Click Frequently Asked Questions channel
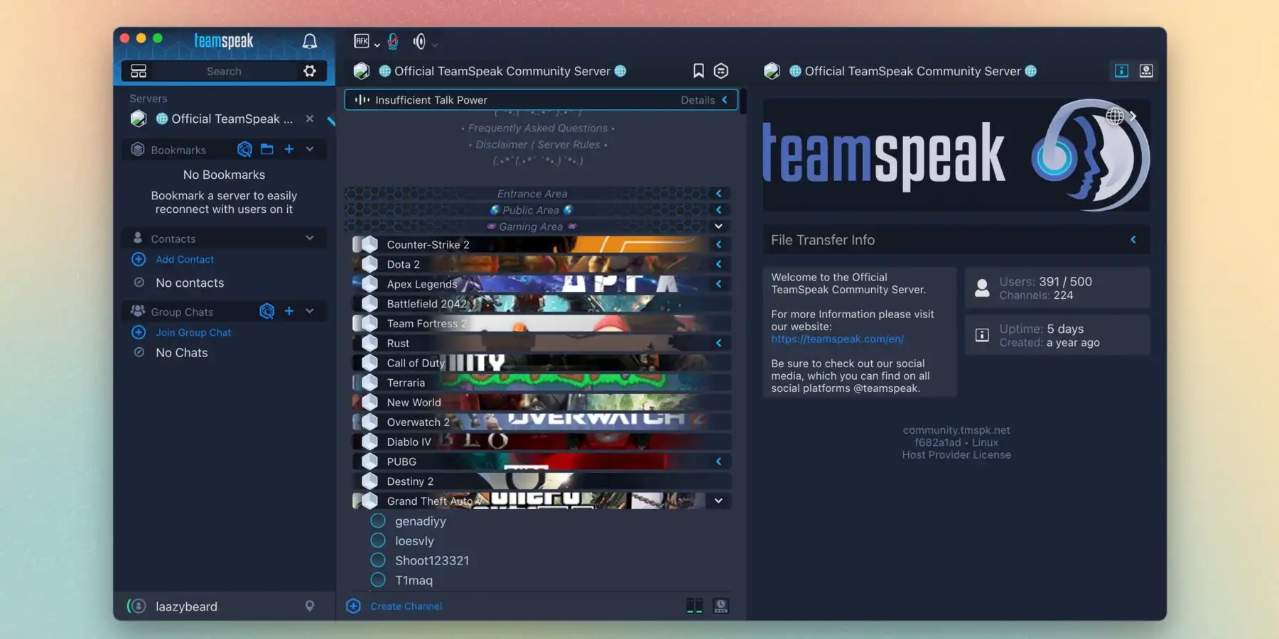Viewport: 1279px width, 639px height. pos(538,128)
